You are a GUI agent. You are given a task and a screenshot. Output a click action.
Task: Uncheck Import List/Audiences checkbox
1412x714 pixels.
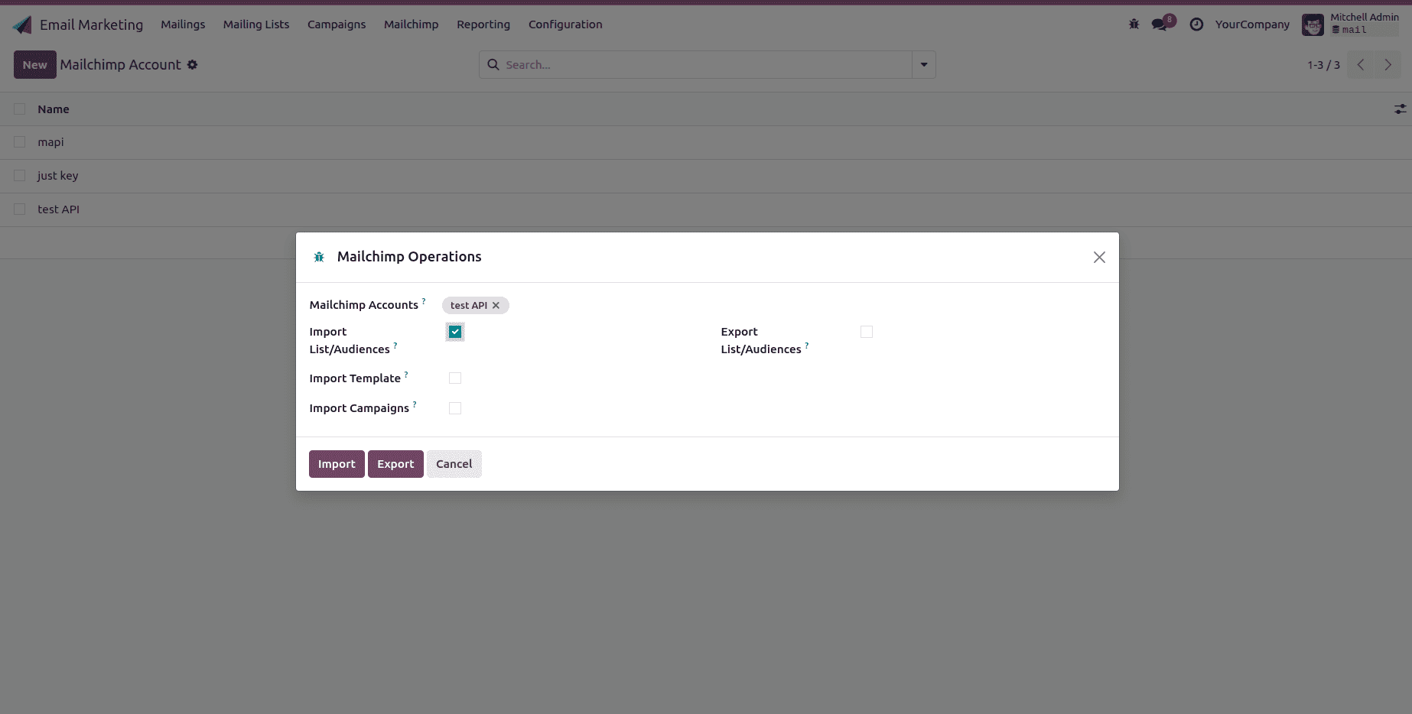click(x=455, y=332)
